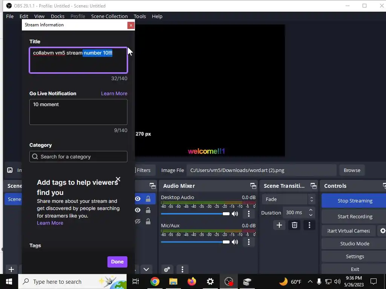Mute the Mic/Aux speaker icon

click(x=235, y=242)
